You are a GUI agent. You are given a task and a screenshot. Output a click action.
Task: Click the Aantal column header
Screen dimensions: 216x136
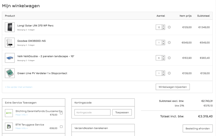click(161, 16)
